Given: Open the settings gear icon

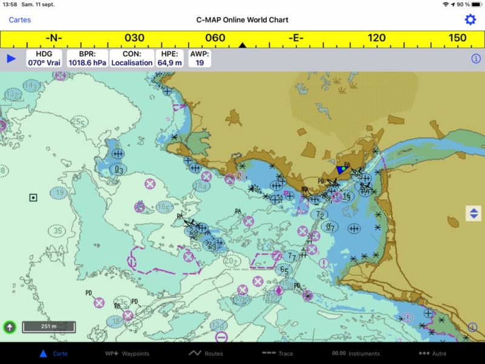Looking at the screenshot, I should 470,19.
